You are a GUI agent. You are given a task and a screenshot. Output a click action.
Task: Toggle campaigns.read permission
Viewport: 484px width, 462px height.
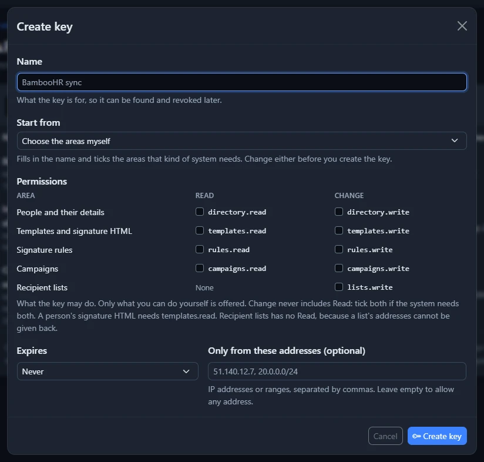[200, 268]
